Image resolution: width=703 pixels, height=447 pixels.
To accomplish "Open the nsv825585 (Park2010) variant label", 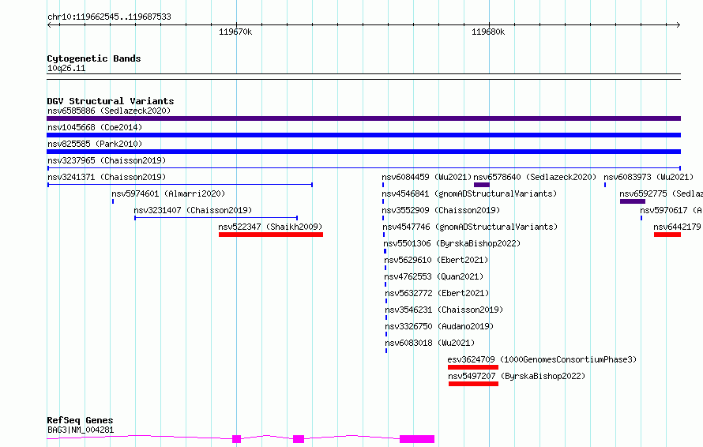I will coord(95,144).
